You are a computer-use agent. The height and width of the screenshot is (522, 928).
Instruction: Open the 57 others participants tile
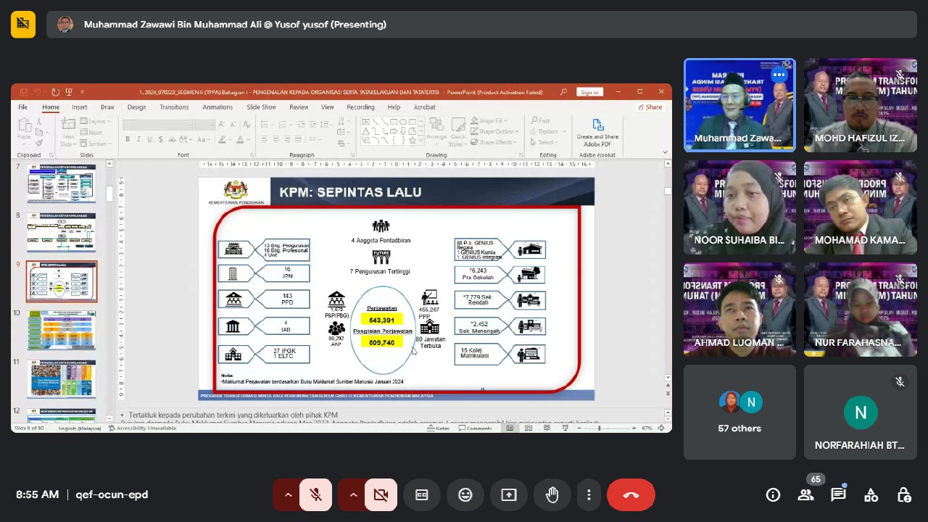739,412
